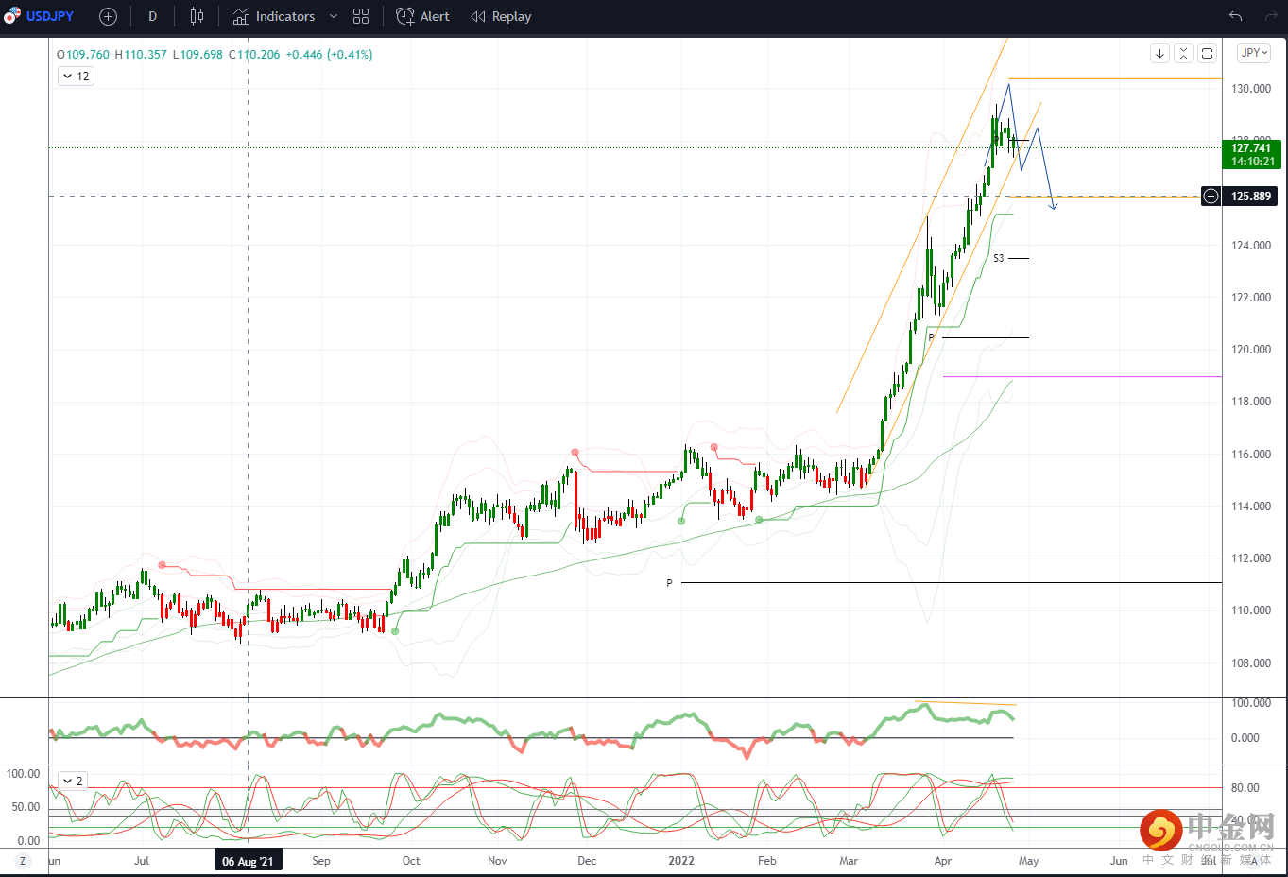Toggle the Z timezone button
Image resolution: width=1288 pixels, height=877 pixels.
click(x=22, y=861)
